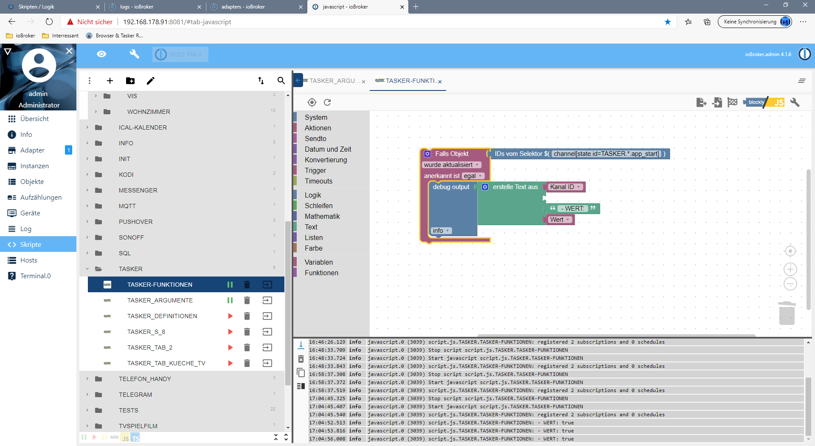Click the pencil edit icon in script list toolbar

151,81
